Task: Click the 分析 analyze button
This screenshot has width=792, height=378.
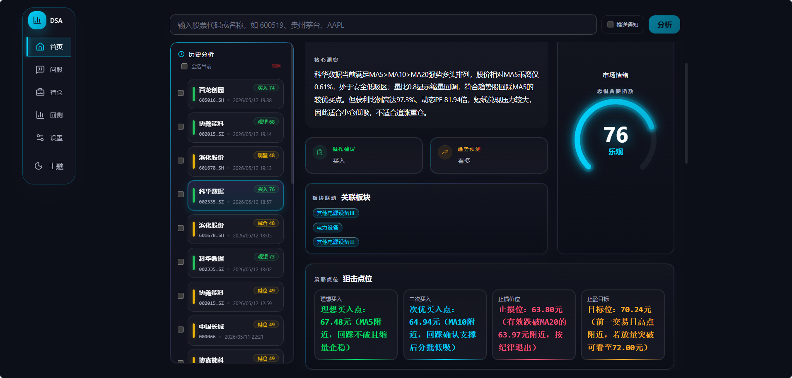Action: click(664, 25)
